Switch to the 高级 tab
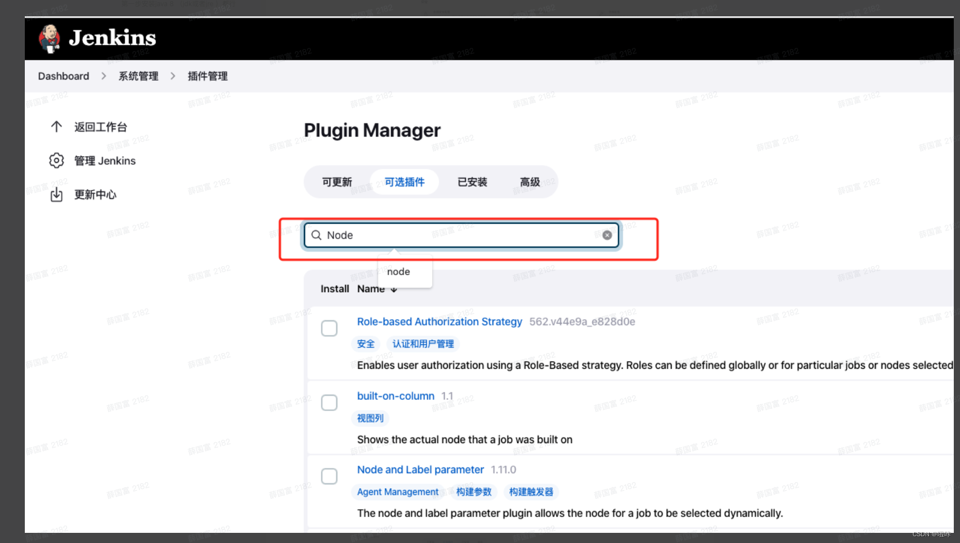The image size is (960, 543). point(530,182)
